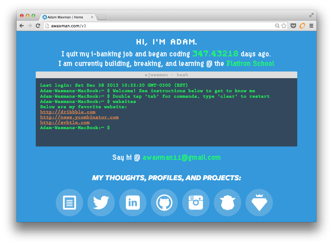
Task: Close the Adam Waxman tab
Action: [92, 17]
